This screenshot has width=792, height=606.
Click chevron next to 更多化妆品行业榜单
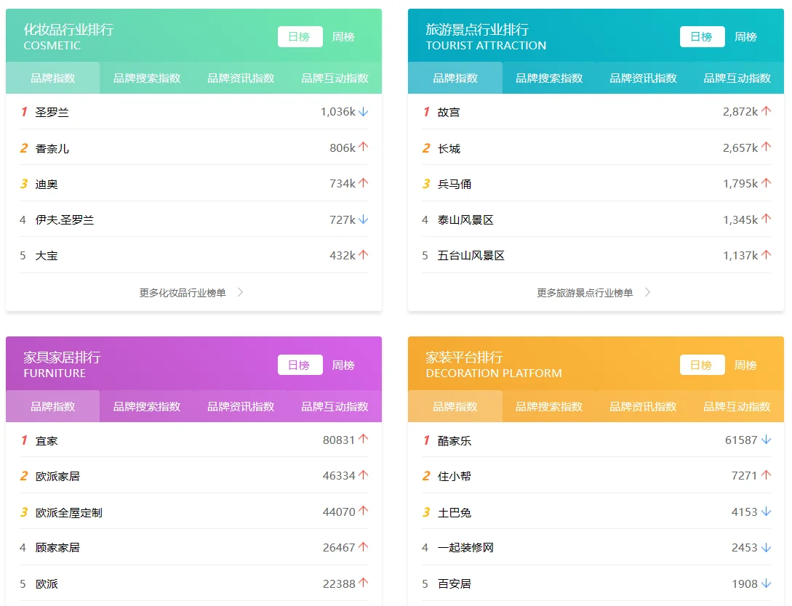tap(241, 292)
